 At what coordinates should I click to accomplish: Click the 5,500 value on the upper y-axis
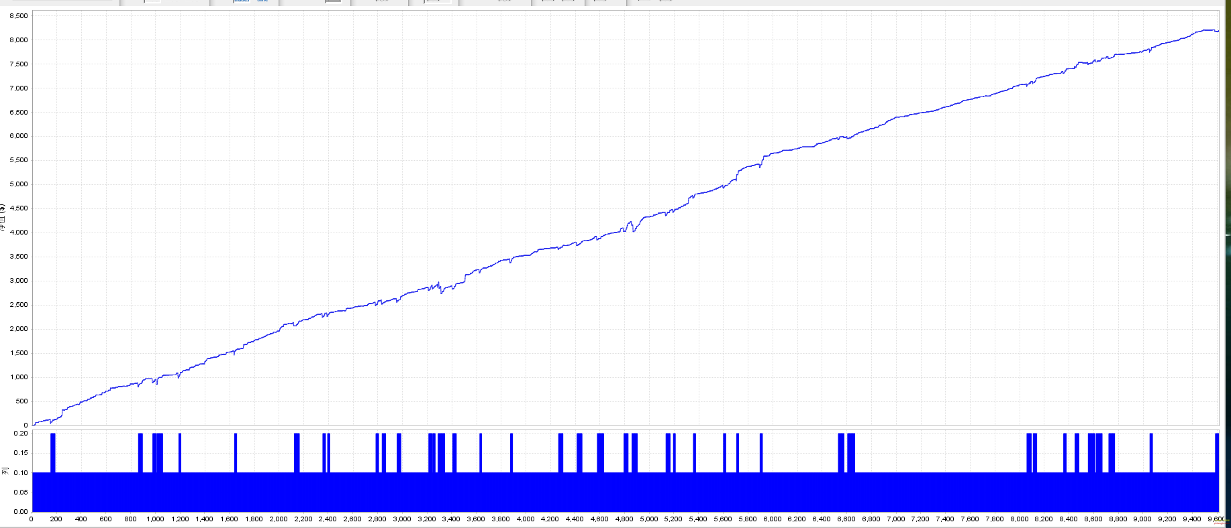tap(19, 159)
